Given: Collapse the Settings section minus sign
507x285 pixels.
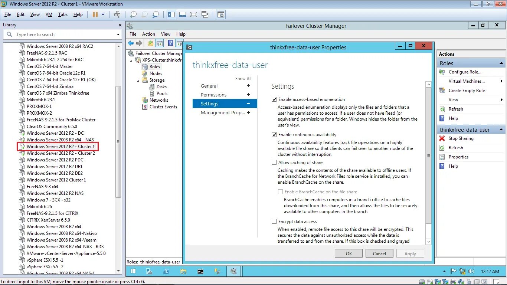Looking at the screenshot, I should [248, 104].
